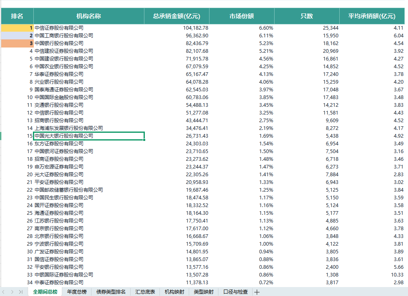Select the active 全期间总榜 tab

click(45, 292)
